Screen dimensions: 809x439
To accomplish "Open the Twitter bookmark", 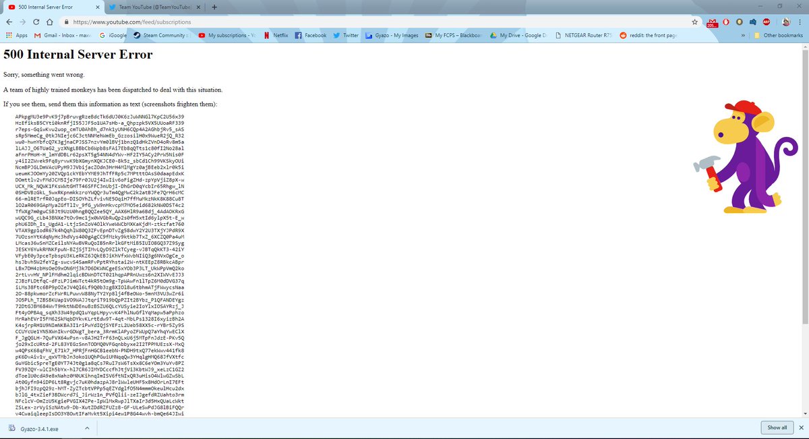I will 347,35.
